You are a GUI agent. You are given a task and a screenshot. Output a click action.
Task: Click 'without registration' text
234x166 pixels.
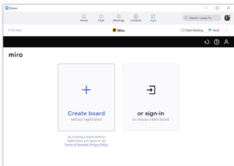86,120
